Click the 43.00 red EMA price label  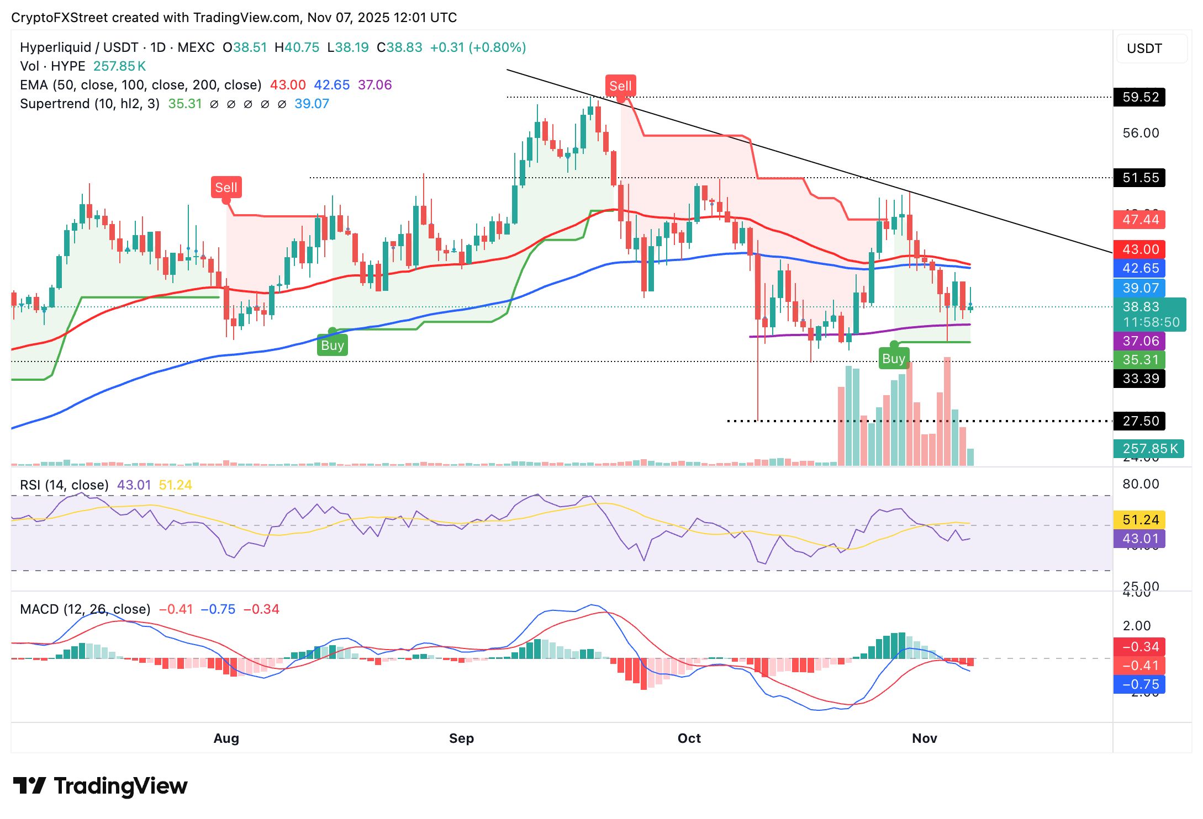[x=1141, y=249]
